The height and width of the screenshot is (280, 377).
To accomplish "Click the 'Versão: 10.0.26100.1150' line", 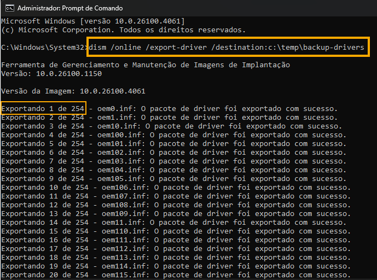I will [51, 73].
